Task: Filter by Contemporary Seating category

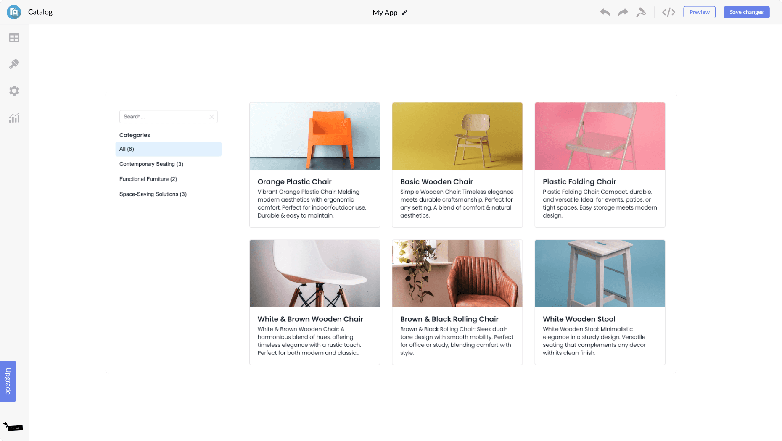Action: 151,164
